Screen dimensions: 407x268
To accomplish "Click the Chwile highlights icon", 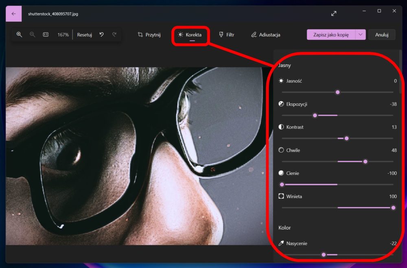I will (281, 150).
